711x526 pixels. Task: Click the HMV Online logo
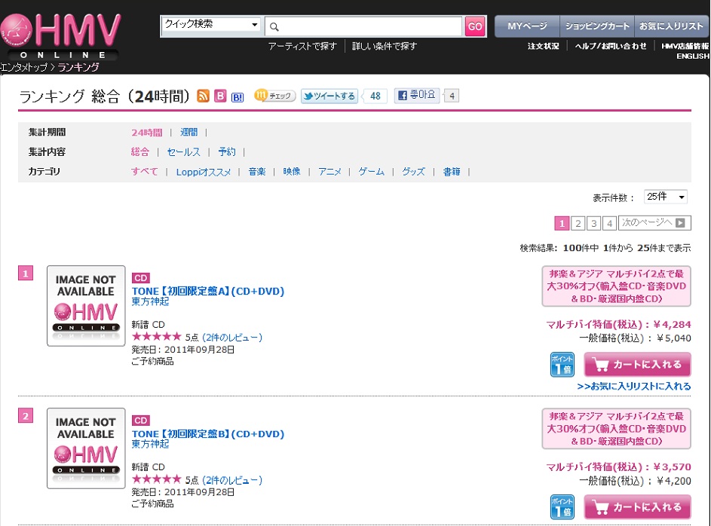pyautogui.click(x=60, y=36)
